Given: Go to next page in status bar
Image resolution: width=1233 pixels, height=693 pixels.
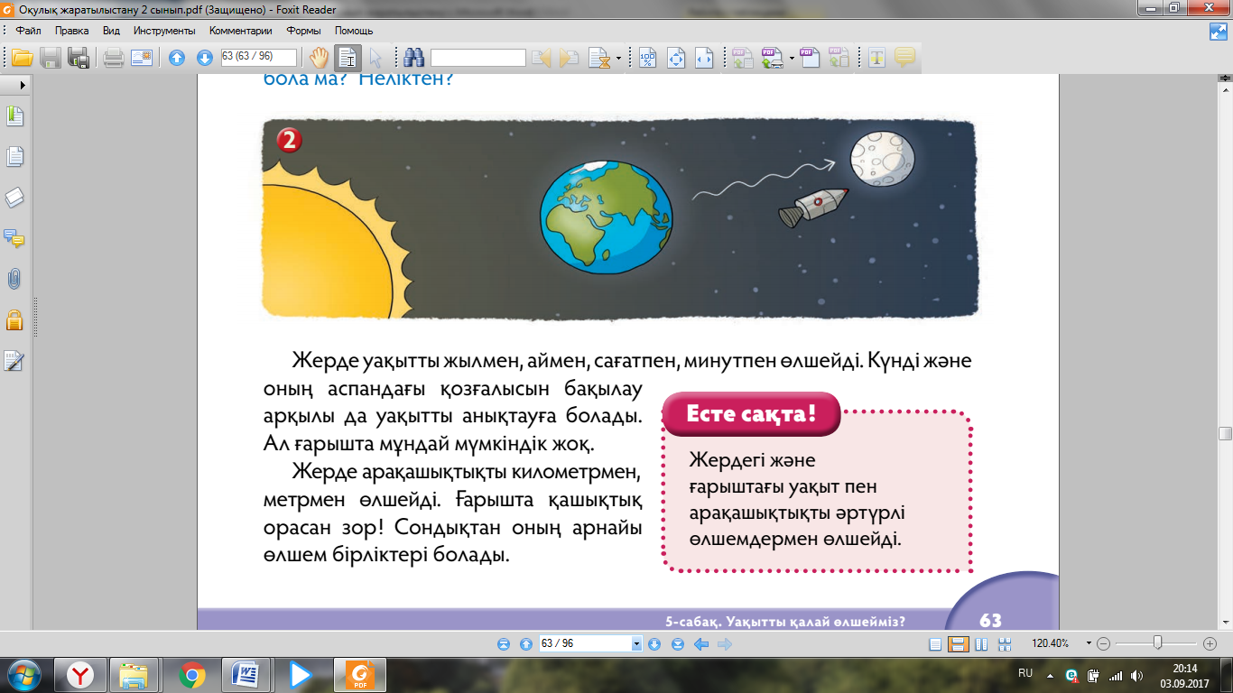Looking at the screenshot, I should click(654, 644).
